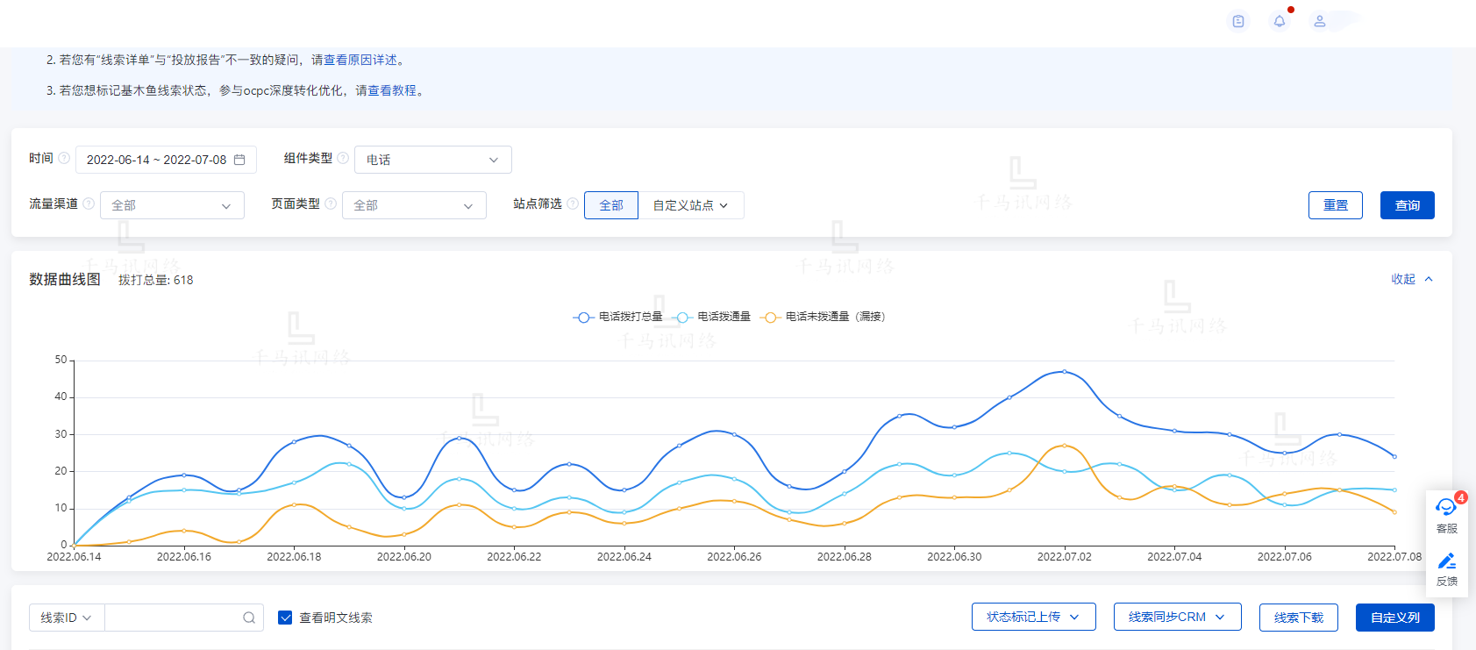Click the date range picker field
Screen dimensions: 1476x650
point(165,160)
